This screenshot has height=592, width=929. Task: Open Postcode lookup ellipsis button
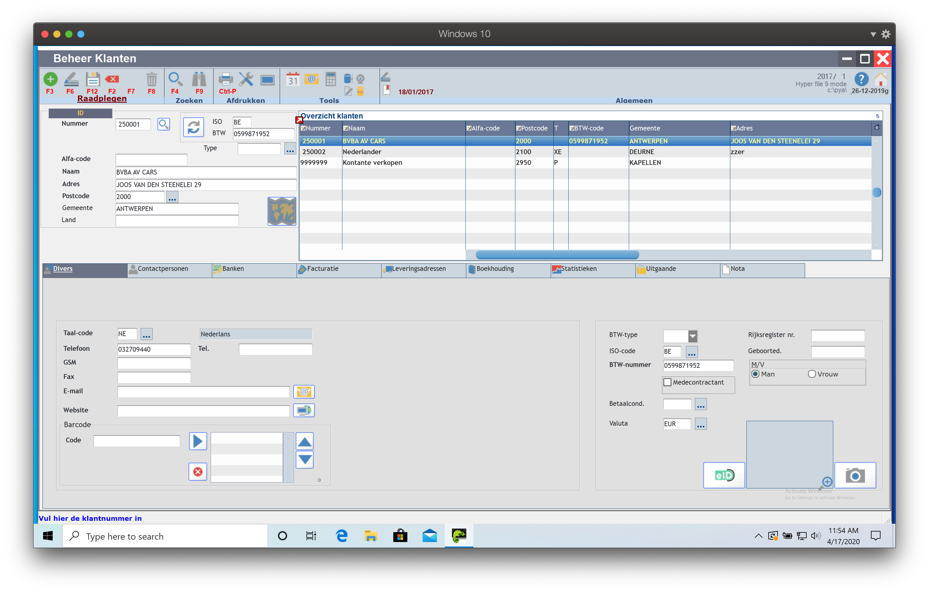[x=172, y=197]
